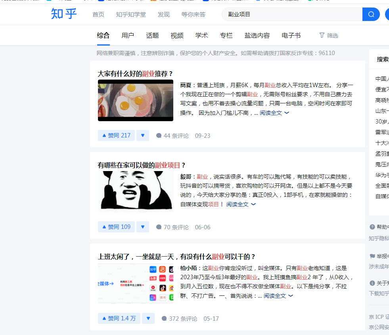Open the 首页 navigation item

98,14
